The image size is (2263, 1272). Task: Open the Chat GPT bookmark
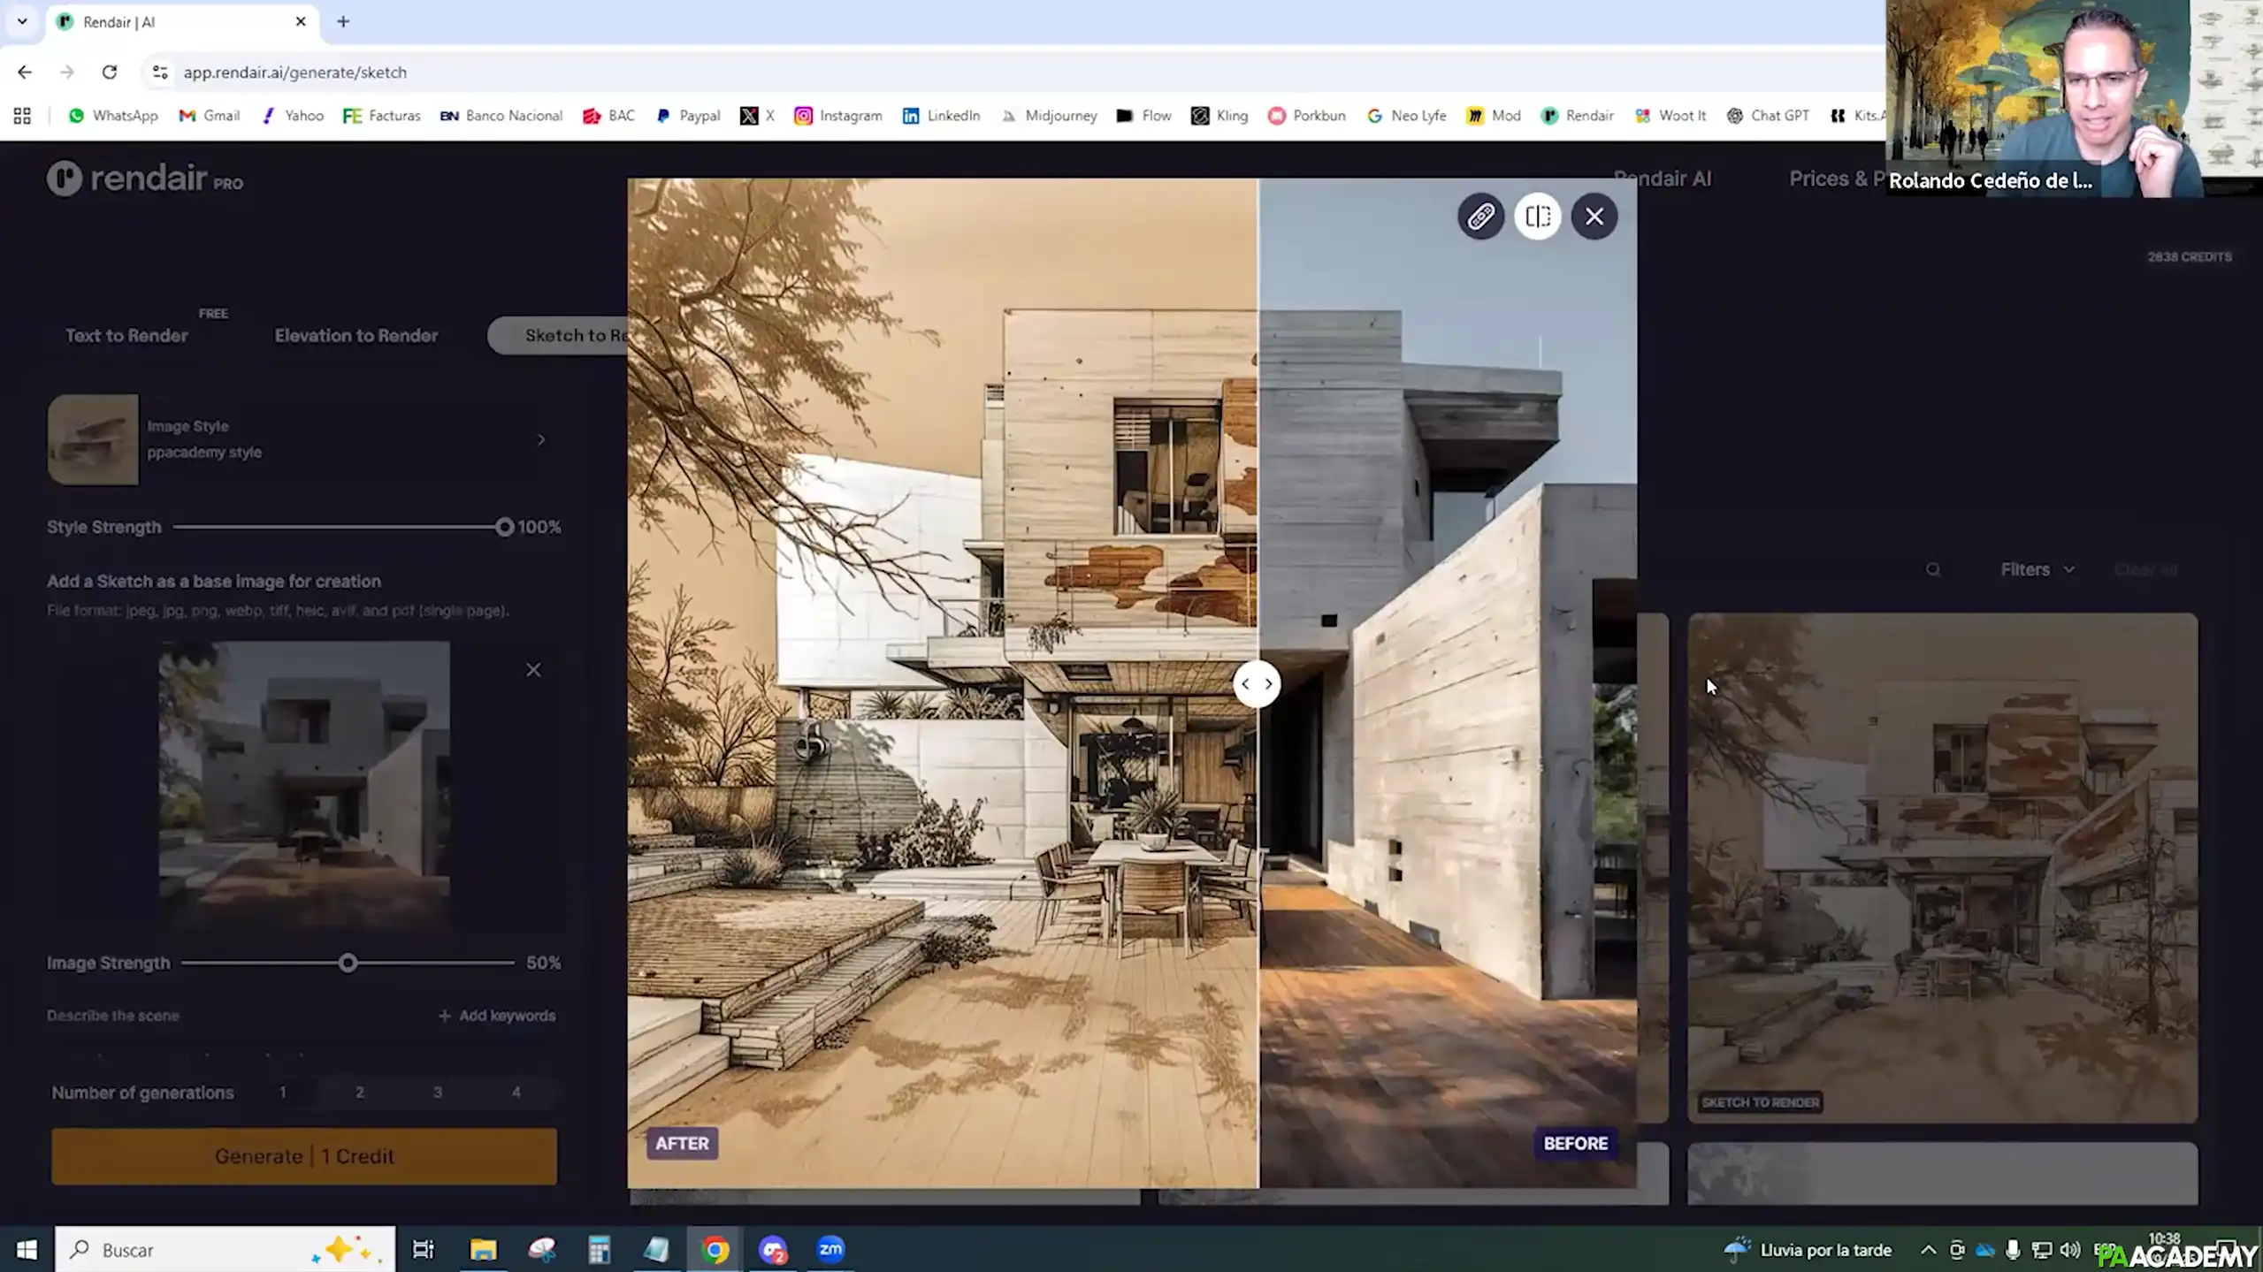(x=1768, y=115)
